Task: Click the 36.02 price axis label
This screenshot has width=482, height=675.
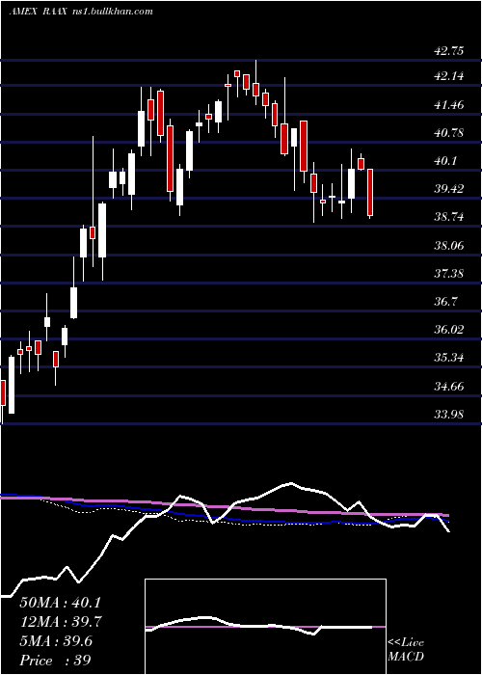Action: coord(449,330)
